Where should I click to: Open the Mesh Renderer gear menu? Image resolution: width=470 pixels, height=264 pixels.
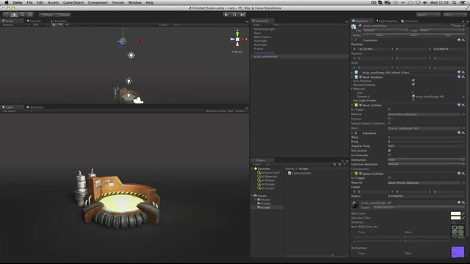click(463, 77)
